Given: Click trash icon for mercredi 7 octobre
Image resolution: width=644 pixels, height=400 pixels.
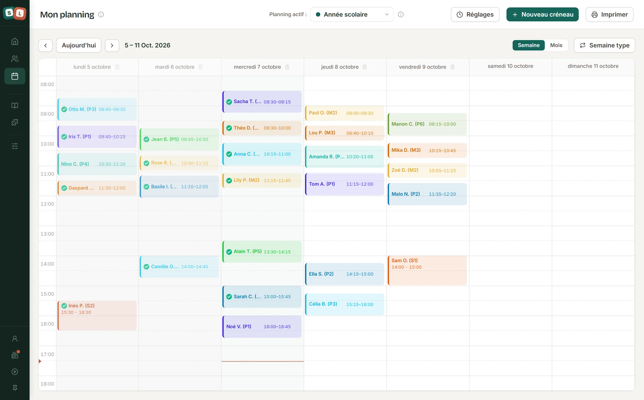Looking at the screenshot, I should [x=287, y=67].
